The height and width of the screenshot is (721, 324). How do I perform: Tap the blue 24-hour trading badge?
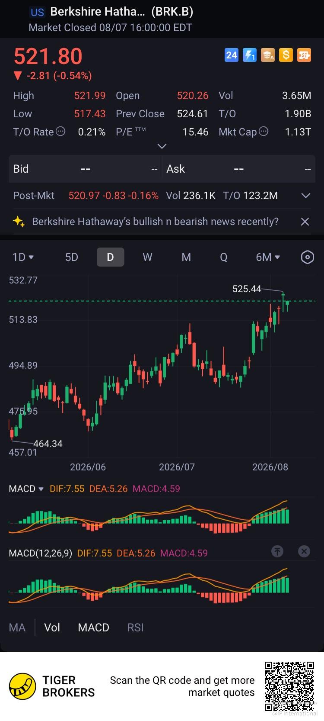point(232,55)
